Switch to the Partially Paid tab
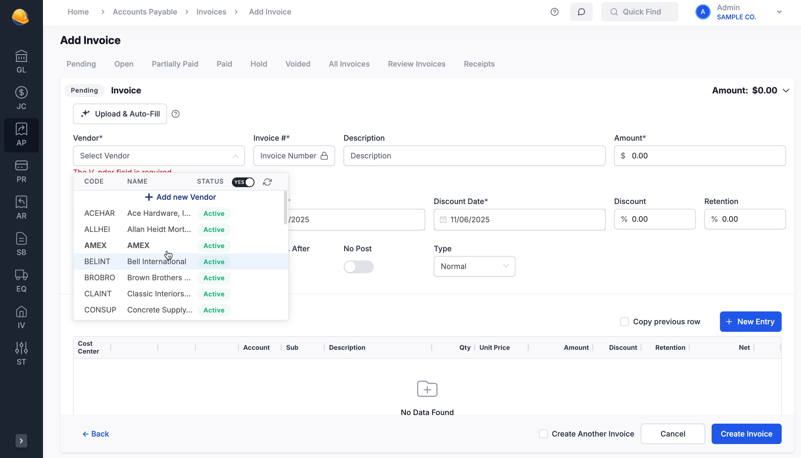The width and height of the screenshot is (801, 458). click(x=175, y=64)
